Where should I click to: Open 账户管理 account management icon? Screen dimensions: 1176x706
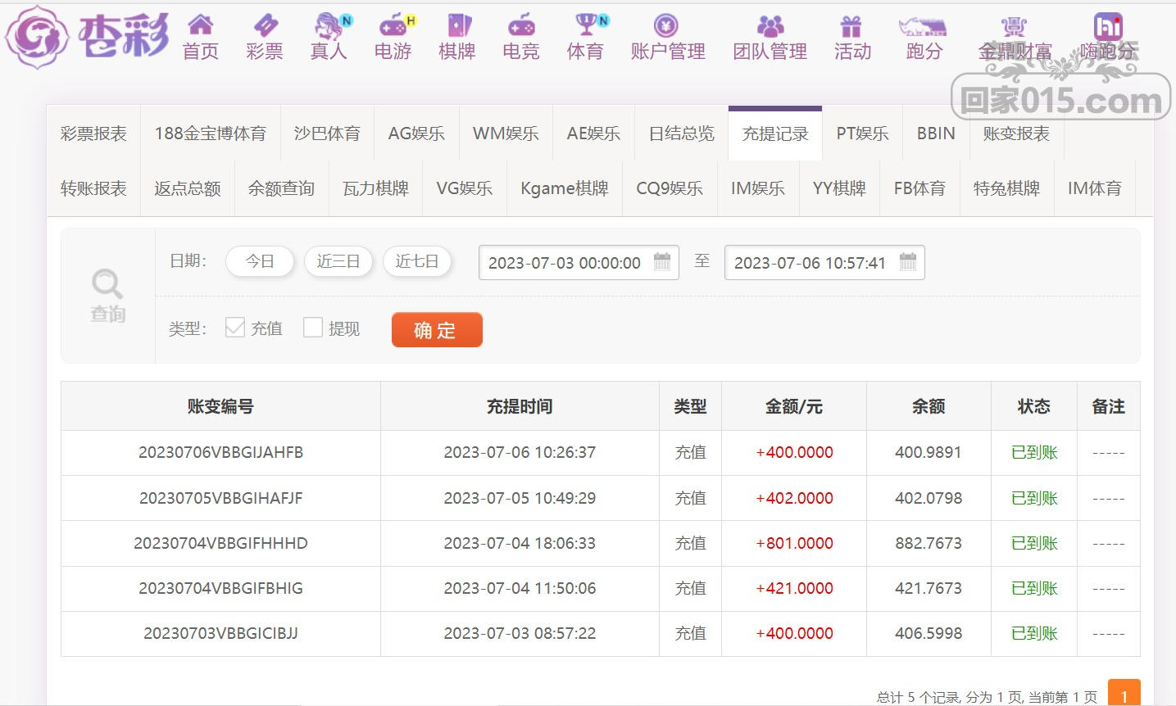point(667,25)
